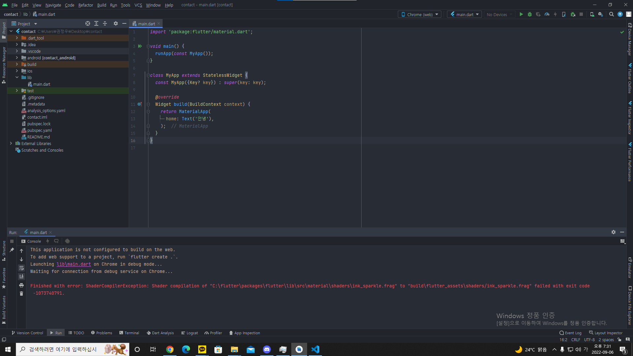The width and height of the screenshot is (633, 356).
Task: Open Project panel gear options
Action: click(x=116, y=24)
